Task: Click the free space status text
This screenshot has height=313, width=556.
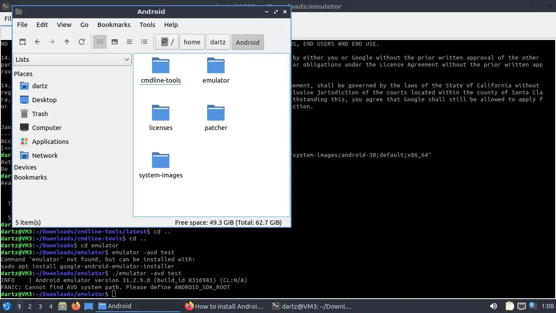Action: [228, 223]
